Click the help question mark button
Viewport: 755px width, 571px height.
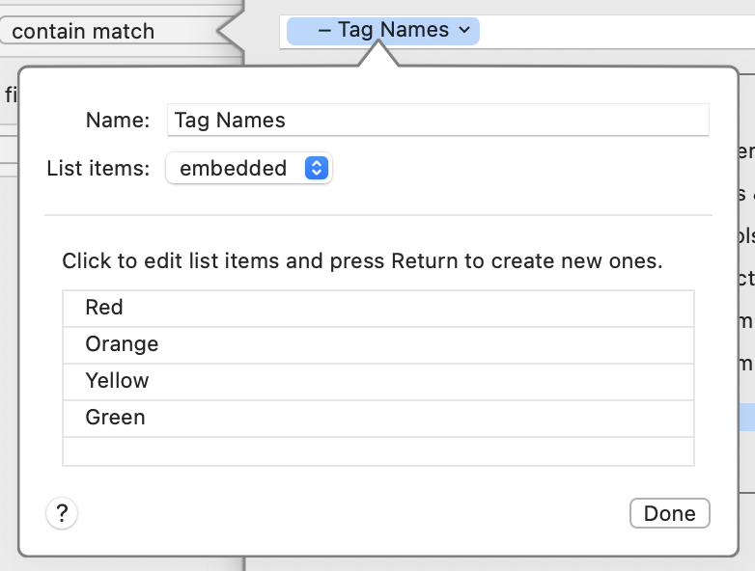coord(62,512)
